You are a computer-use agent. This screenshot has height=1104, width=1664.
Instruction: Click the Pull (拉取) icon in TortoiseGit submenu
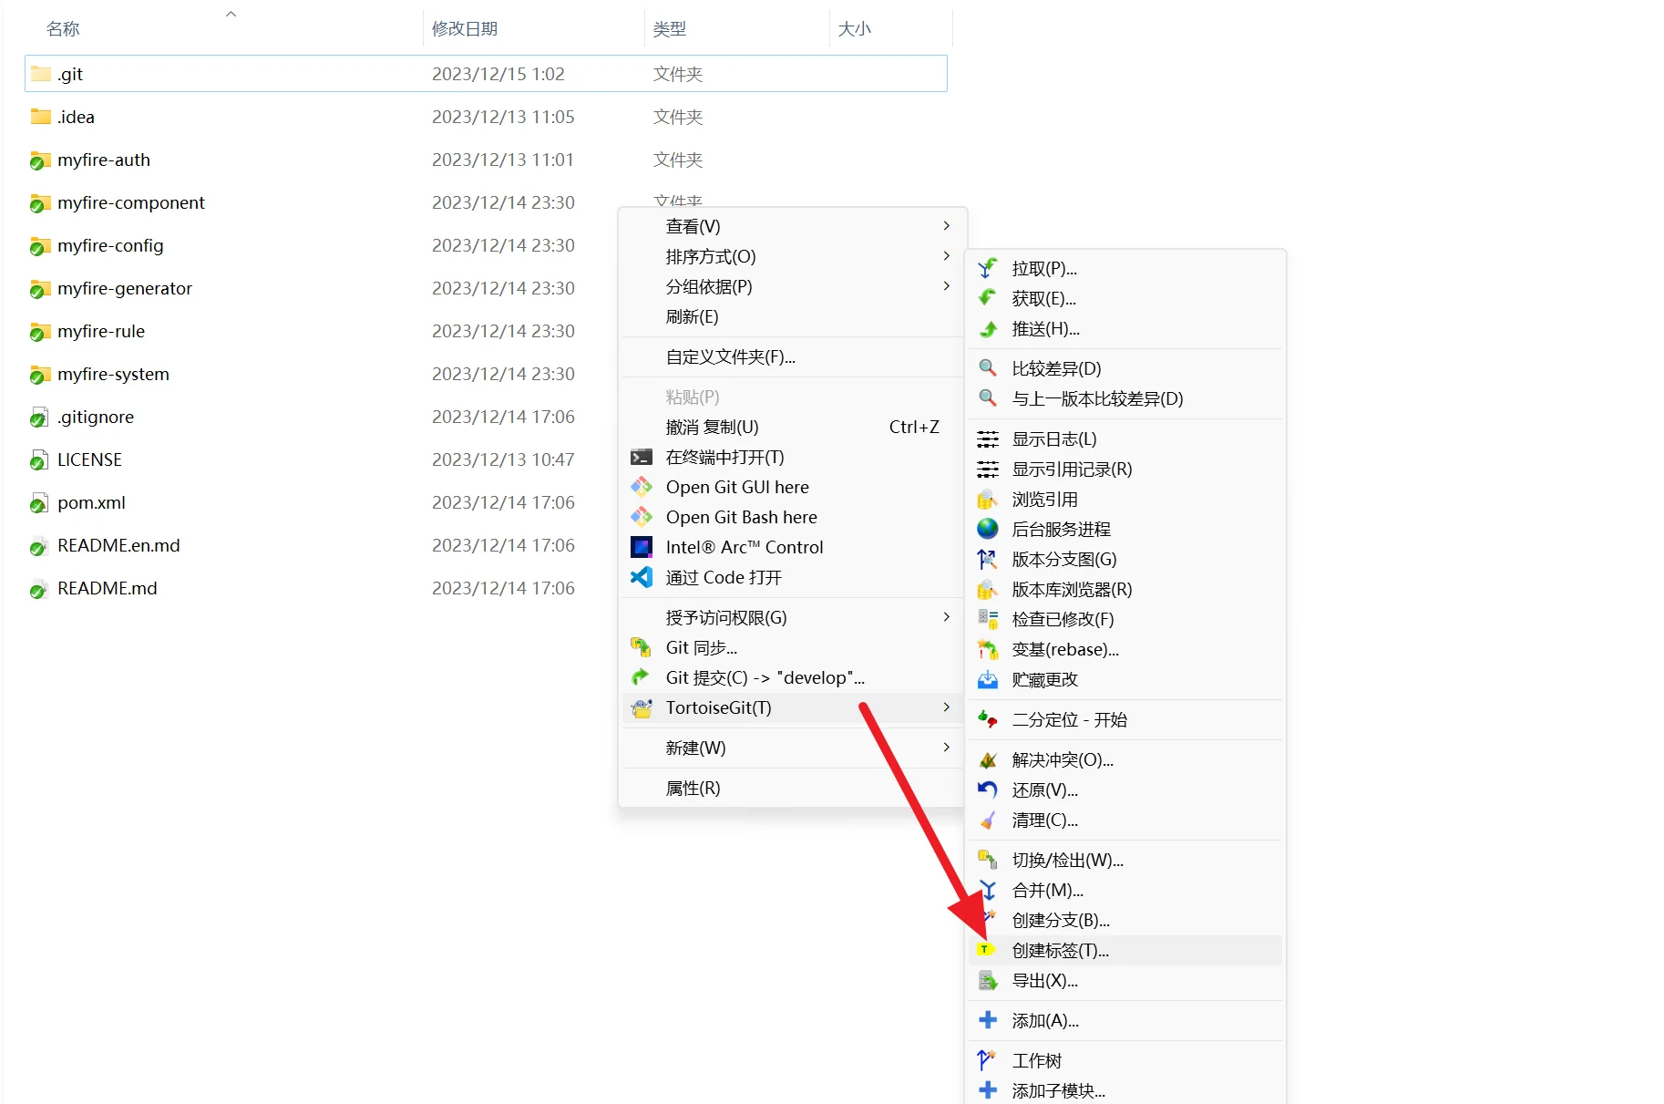tap(987, 269)
